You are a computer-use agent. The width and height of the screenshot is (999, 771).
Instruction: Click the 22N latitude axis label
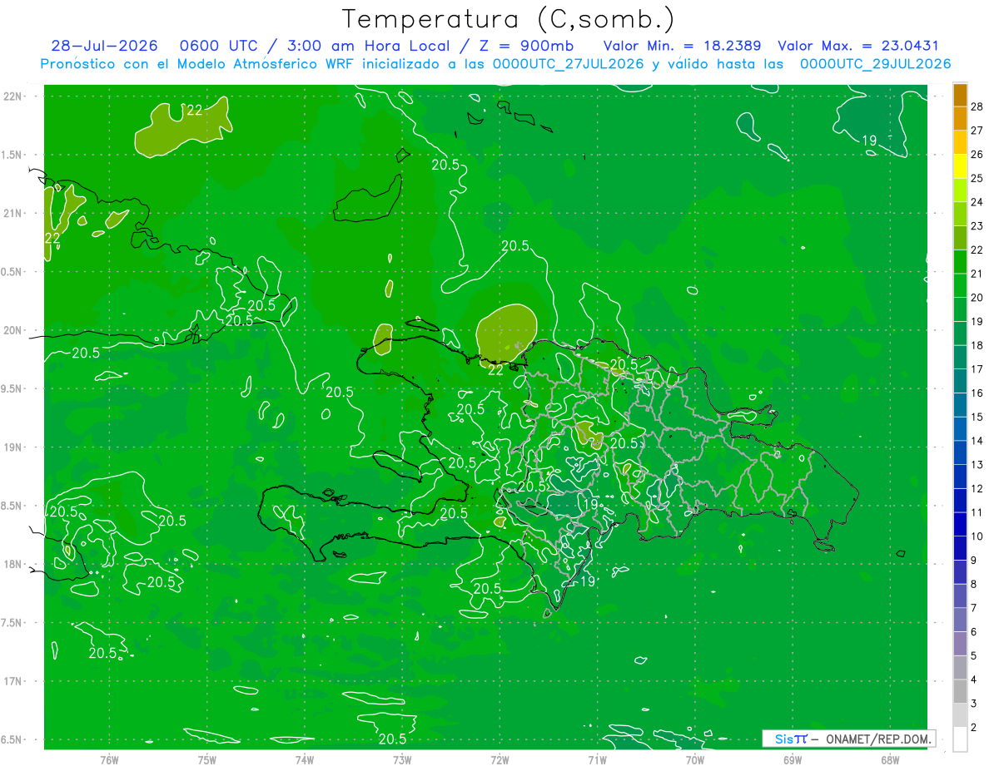[x=12, y=96]
